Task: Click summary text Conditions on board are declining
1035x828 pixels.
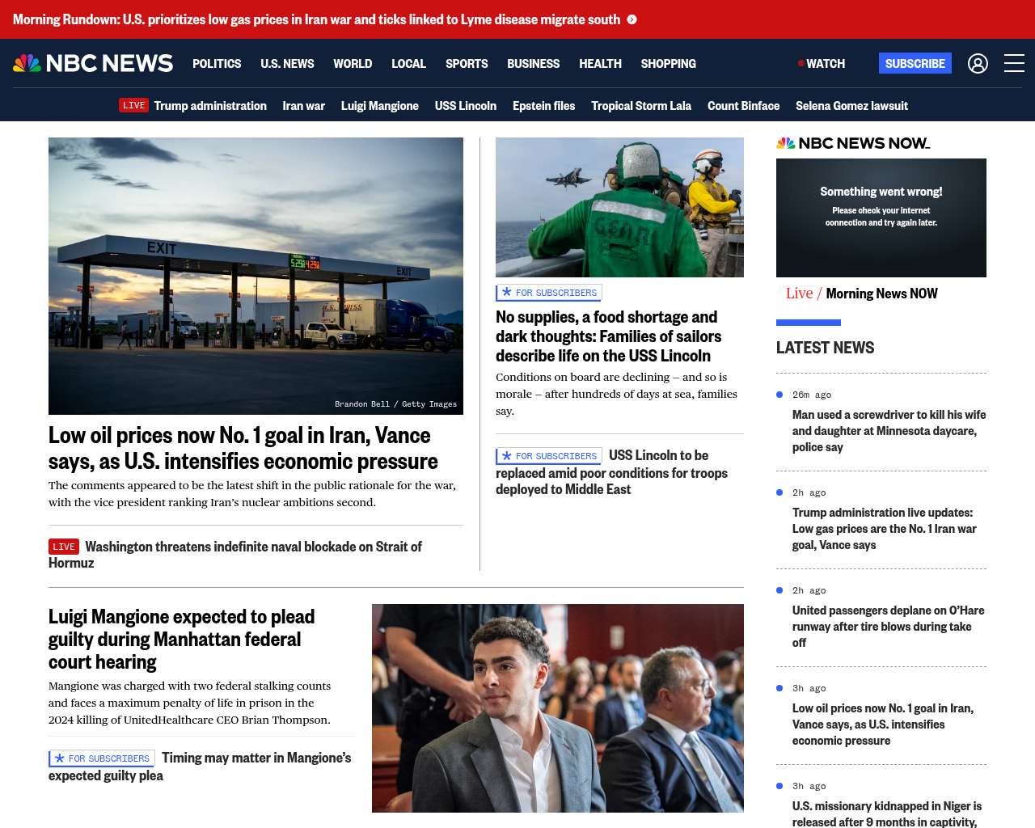Action: (617, 394)
